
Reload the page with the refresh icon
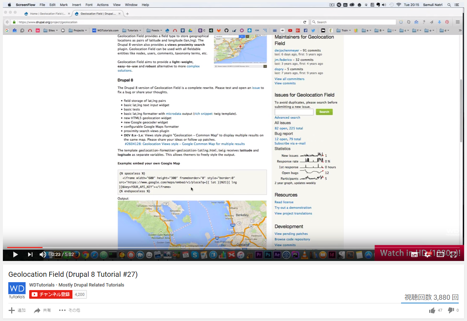pos(305,22)
